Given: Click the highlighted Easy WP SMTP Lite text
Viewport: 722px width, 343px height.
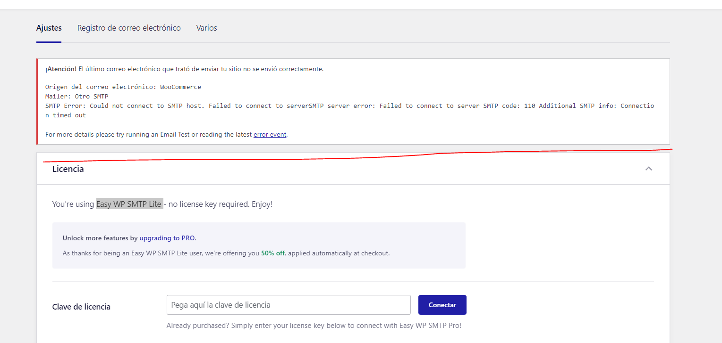Looking at the screenshot, I should coord(129,204).
